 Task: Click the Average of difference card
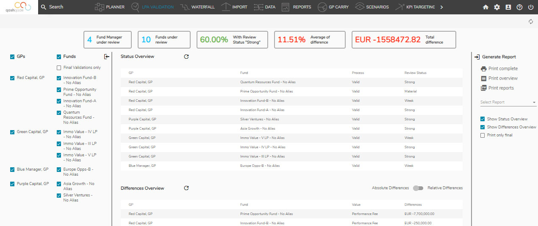click(310, 40)
